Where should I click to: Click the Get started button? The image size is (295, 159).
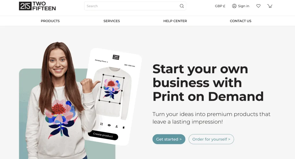(169, 139)
